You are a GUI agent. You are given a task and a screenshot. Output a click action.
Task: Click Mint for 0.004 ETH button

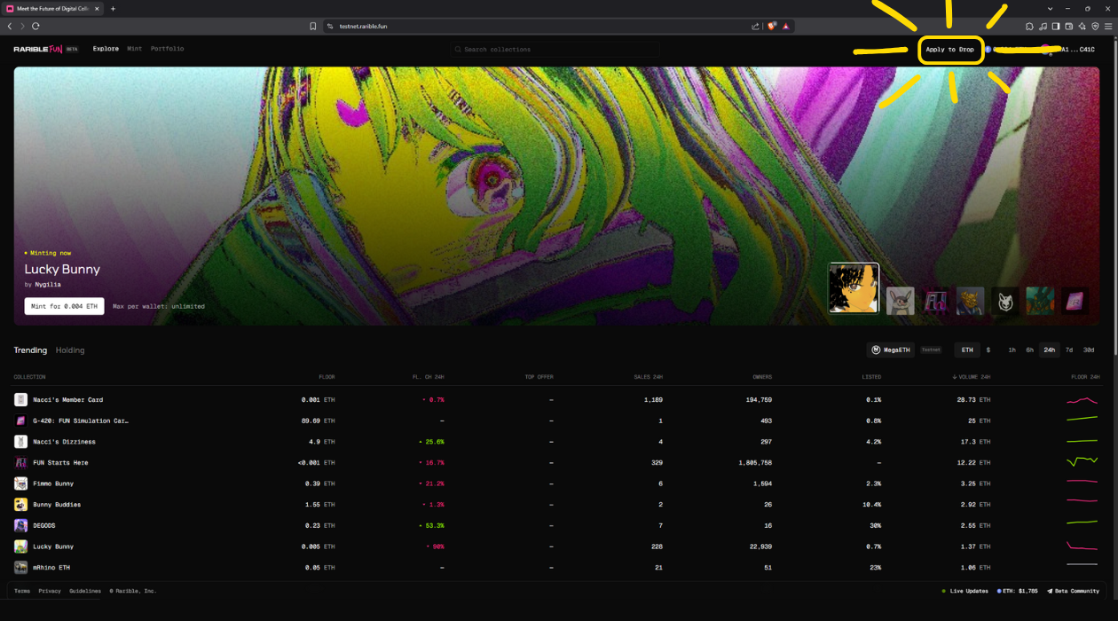(64, 306)
